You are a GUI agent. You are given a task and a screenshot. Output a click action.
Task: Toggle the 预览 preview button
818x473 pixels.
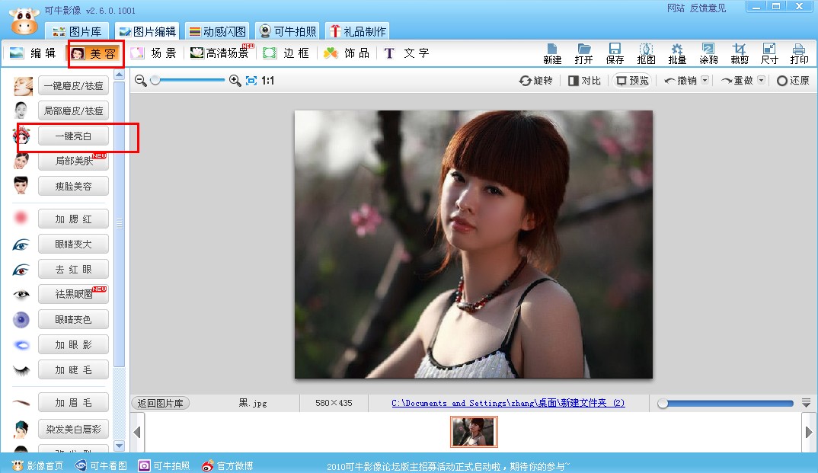(632, 81)
